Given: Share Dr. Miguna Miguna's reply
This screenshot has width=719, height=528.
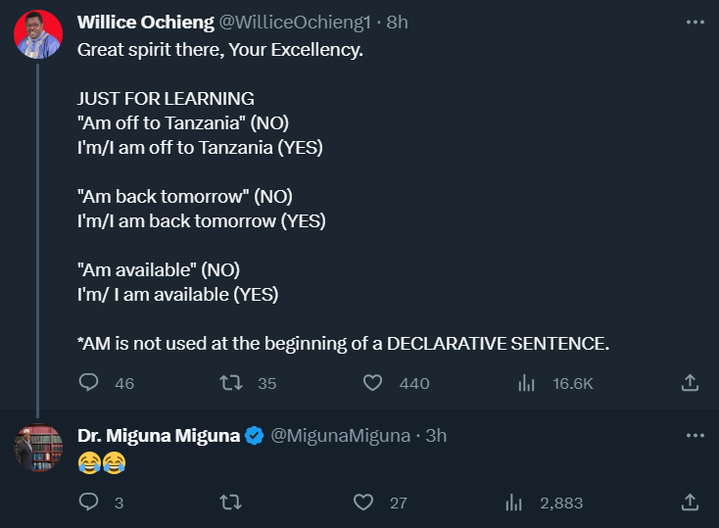Looking at the screenshot, I should click(689, 503).
